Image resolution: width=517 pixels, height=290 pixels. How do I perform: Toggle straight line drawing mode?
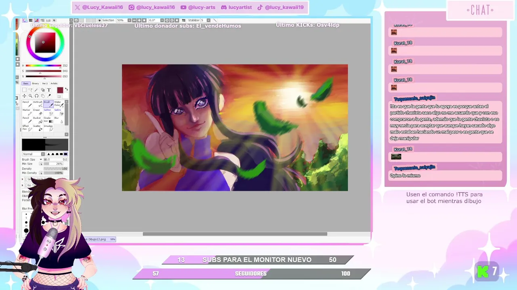coord(215,20)
